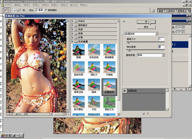Image resolution: width=192 pixels, height=139 pixels.
Task: Click 画笔大小 value field
Action: (x=162, y=39)
